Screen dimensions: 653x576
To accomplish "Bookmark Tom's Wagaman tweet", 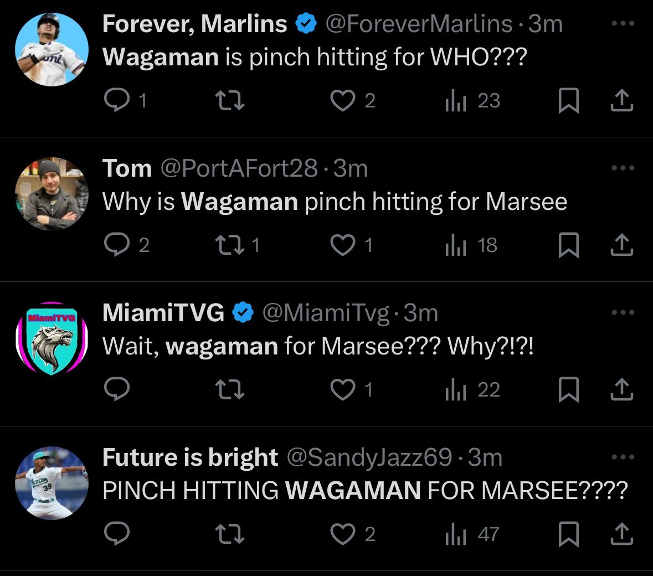I will click(568, 245).
